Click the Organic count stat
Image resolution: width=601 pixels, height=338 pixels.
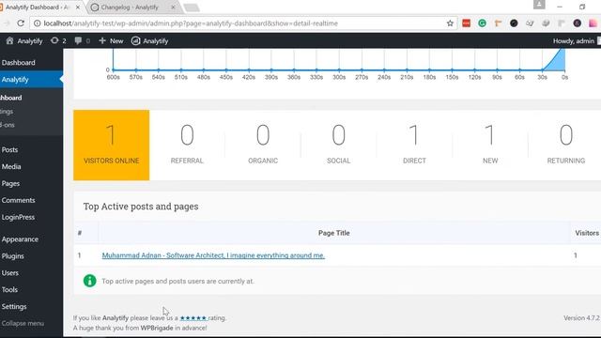(x=263, y=145)
